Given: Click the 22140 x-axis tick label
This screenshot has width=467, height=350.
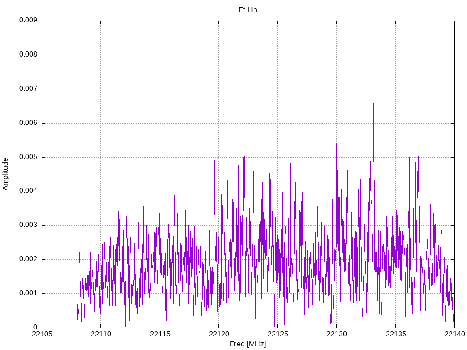Looking at the screenshot, I should (455, 334).
